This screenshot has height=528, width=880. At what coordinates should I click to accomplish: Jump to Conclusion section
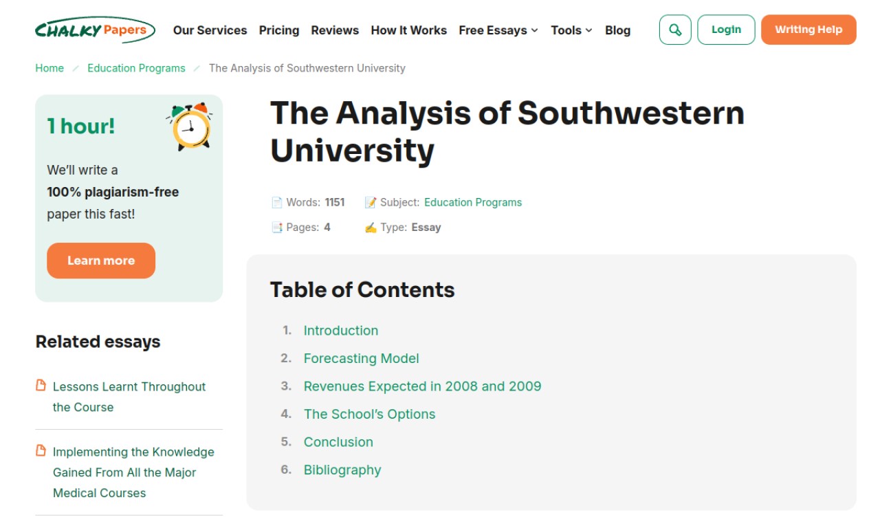click(x=338, y=442)
